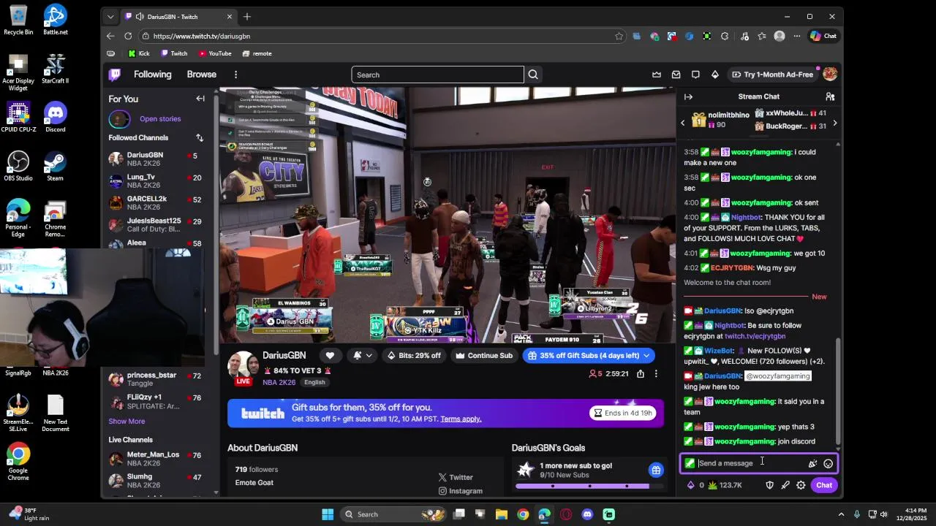Open the NBA 2K26 category link under DariusGBN

tap(281, 382)
